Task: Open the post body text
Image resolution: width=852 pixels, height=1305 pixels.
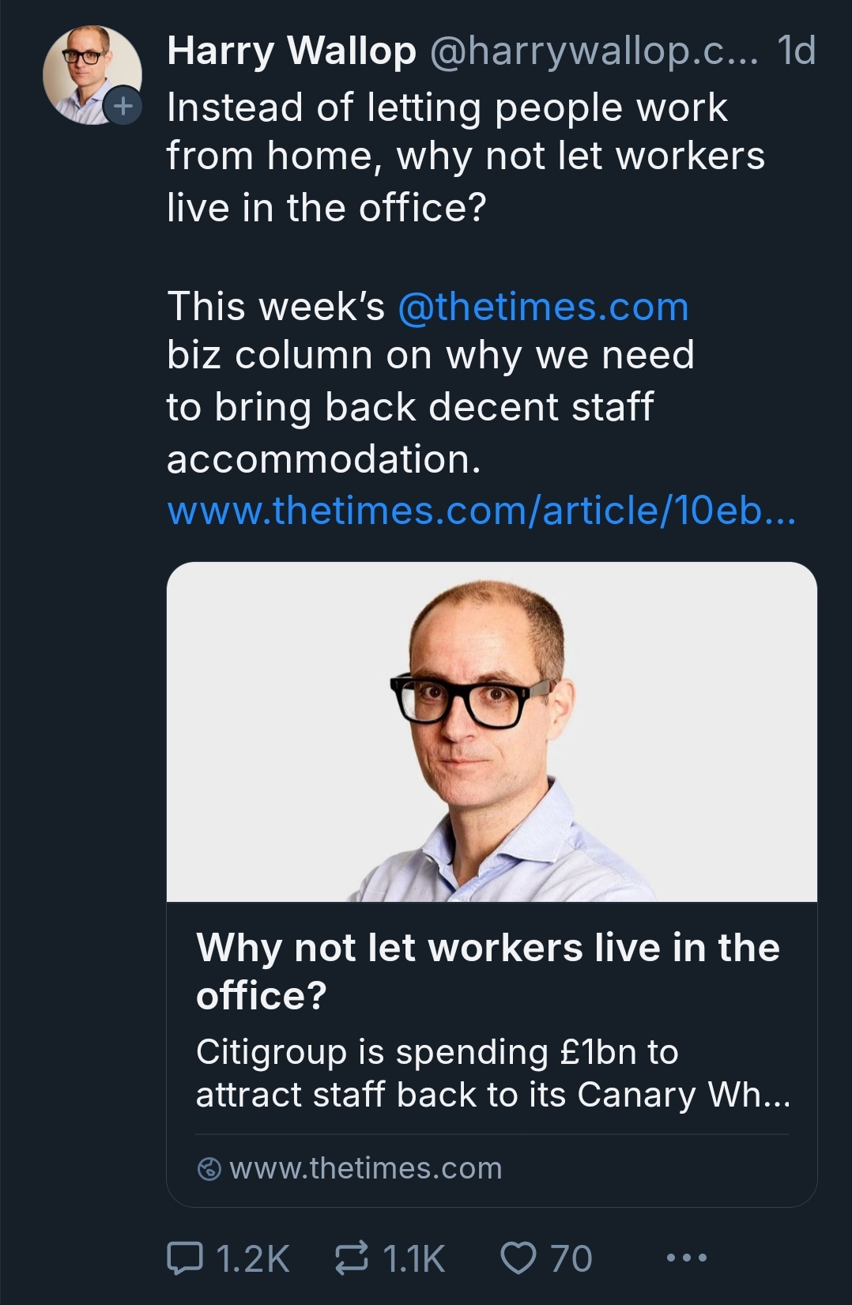Action: (x=466, y=283)
